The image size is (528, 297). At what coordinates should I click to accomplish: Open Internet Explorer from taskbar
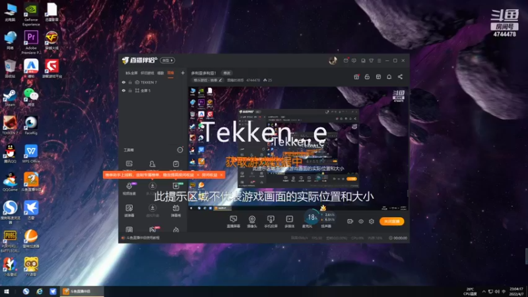tap(40, 291)
